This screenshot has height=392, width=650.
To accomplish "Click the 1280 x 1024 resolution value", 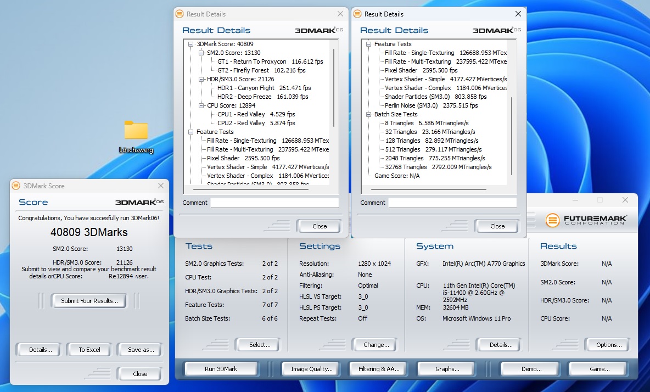I will tap(374, 264).
